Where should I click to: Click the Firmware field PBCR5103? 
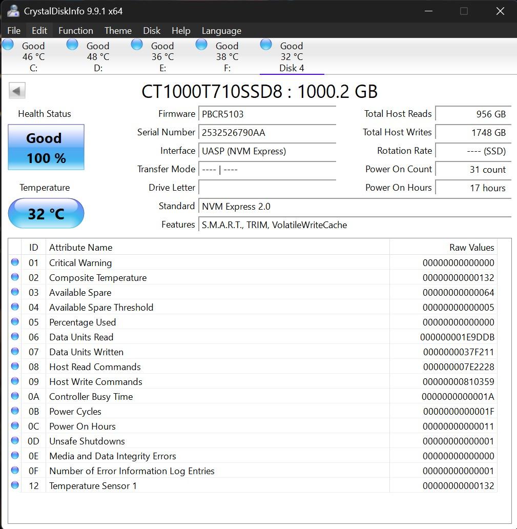[267, 114]
